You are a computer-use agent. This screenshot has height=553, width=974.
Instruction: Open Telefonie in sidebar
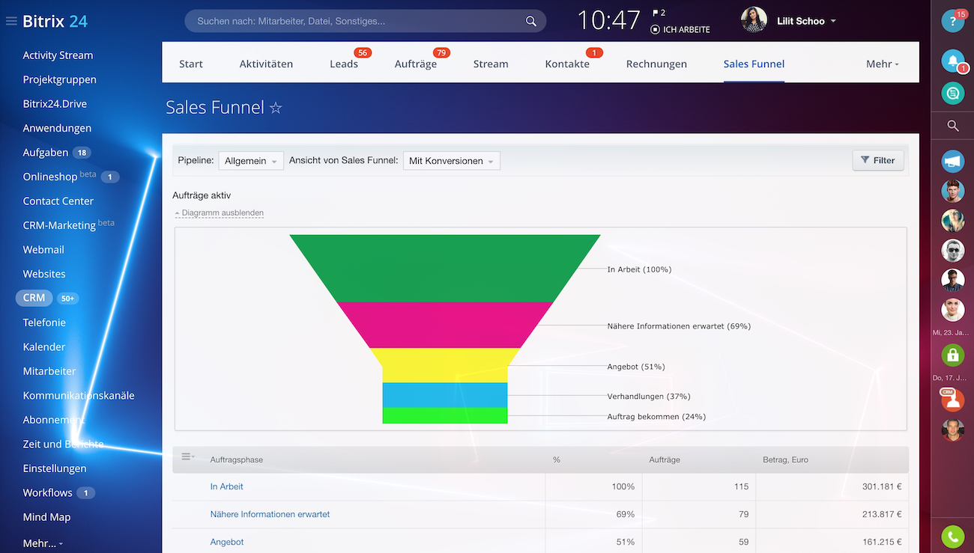click(44, 323)
